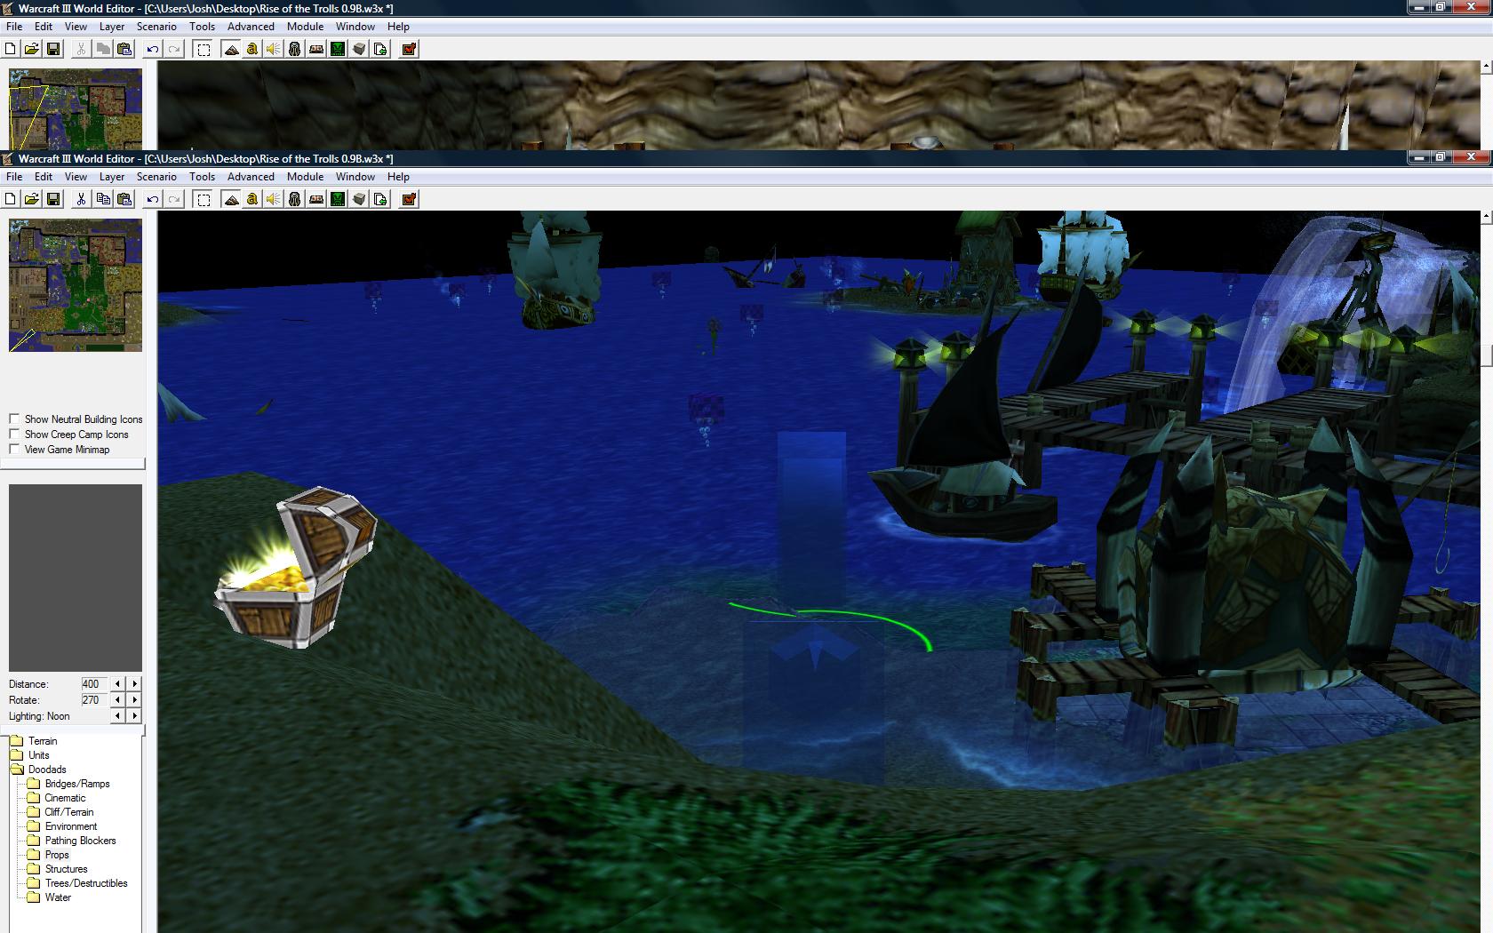Select the Bridges/Ramps doodad folder
This screenshot has height=933, width=1493.
point(68,784)
